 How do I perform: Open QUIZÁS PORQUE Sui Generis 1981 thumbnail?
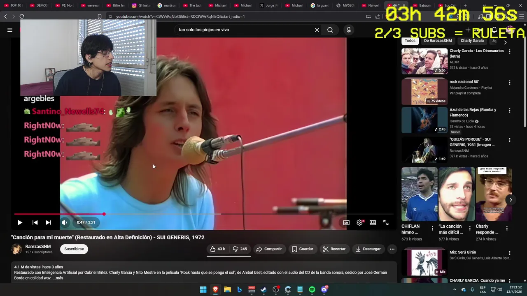[424, 150]
